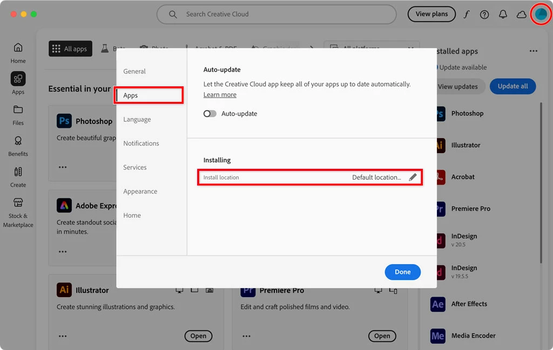Click the Illustrator Ai icon in Essential list

(64, 290)
